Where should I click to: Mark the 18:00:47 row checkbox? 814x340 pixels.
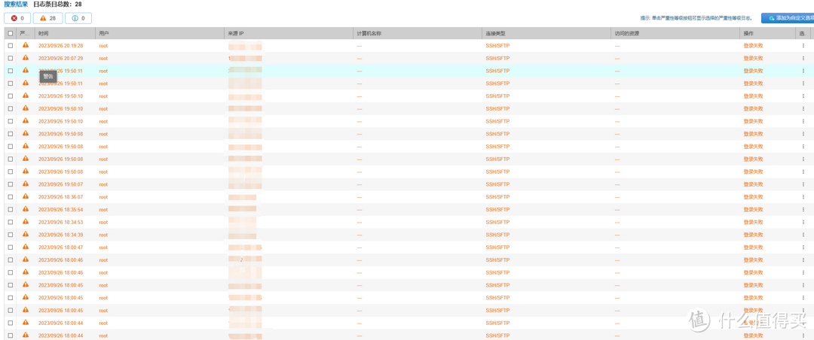(11, 247)
